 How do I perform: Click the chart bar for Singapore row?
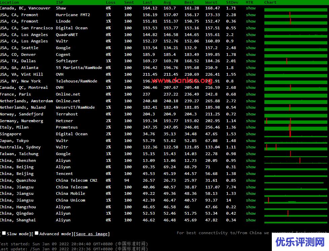click(x=296, y=134)
